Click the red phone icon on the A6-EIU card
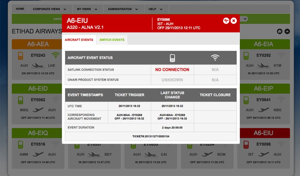The height and width of the screenshot is (176, 300). pos(246,144)
